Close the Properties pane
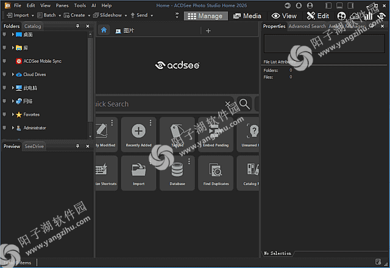Image resolution: width=390 pixels, height=268 pixels. click(382, 26)
